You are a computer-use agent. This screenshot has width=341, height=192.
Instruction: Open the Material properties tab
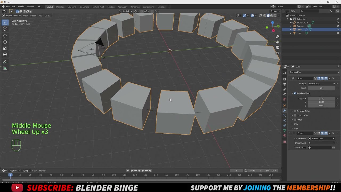coord(285,135)
